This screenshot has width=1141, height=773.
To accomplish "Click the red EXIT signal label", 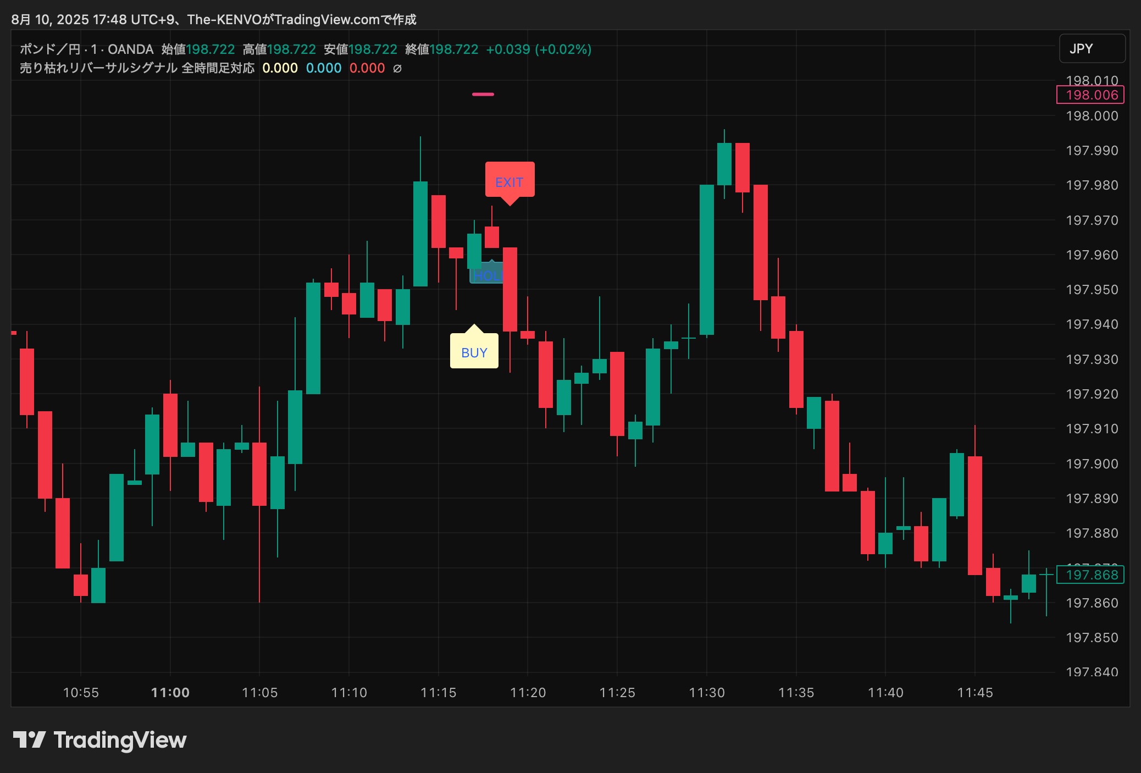I will [509, 181].
